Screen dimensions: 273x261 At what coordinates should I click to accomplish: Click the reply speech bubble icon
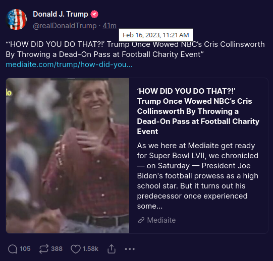(x=13, y=249)
